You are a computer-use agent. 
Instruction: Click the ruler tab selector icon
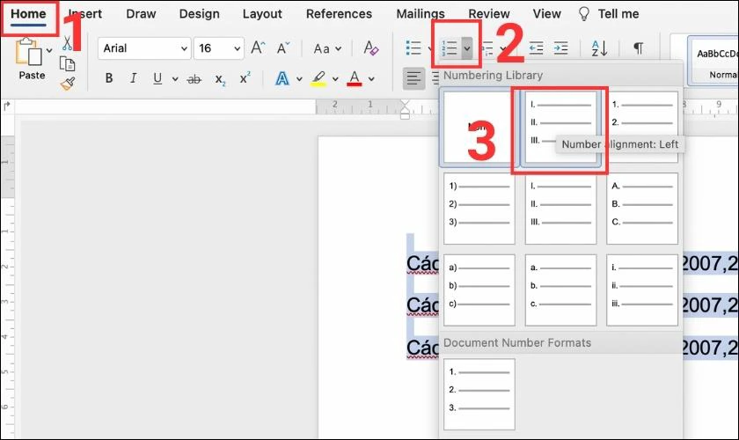point(7,106)
